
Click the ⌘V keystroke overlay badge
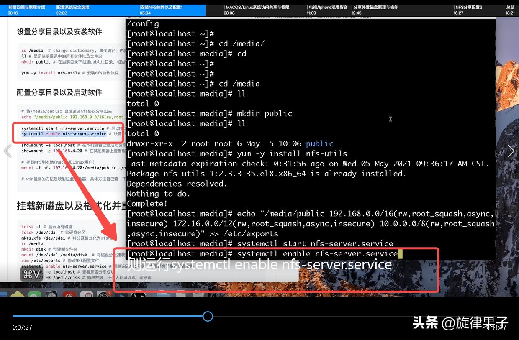click(x=31, y=274)
